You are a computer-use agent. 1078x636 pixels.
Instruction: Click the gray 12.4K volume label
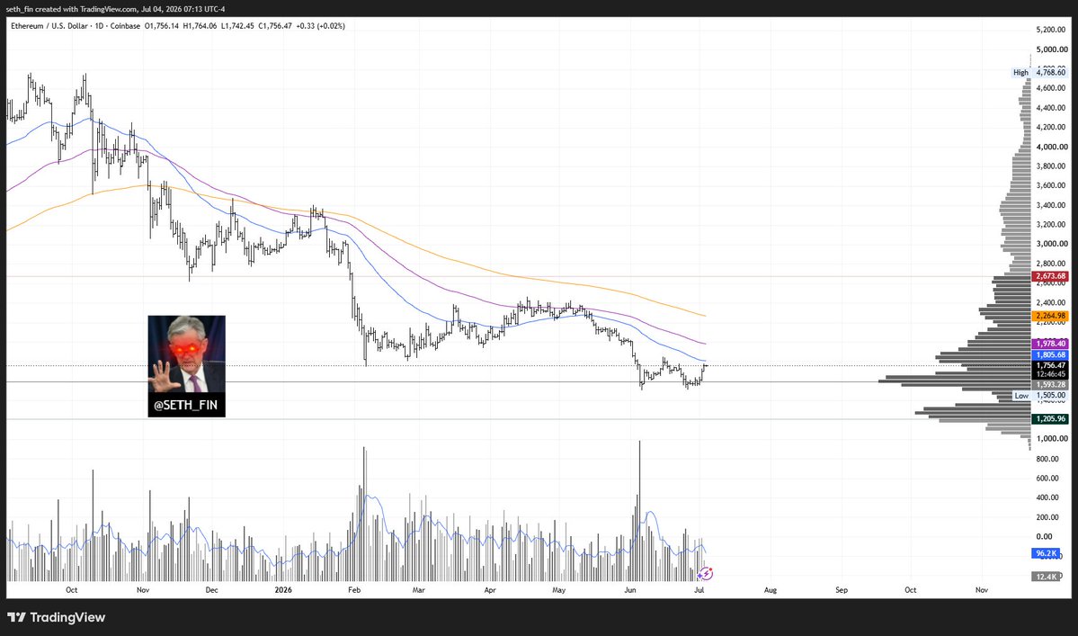[x=1046, y=577]
